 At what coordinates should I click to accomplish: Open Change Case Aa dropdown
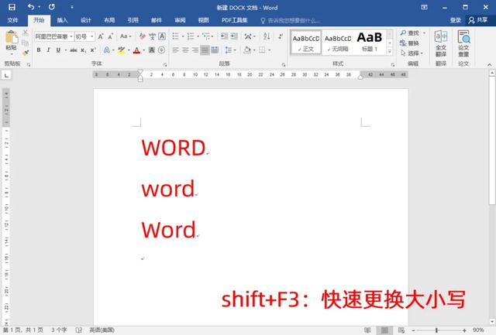(x=126, y=36)
